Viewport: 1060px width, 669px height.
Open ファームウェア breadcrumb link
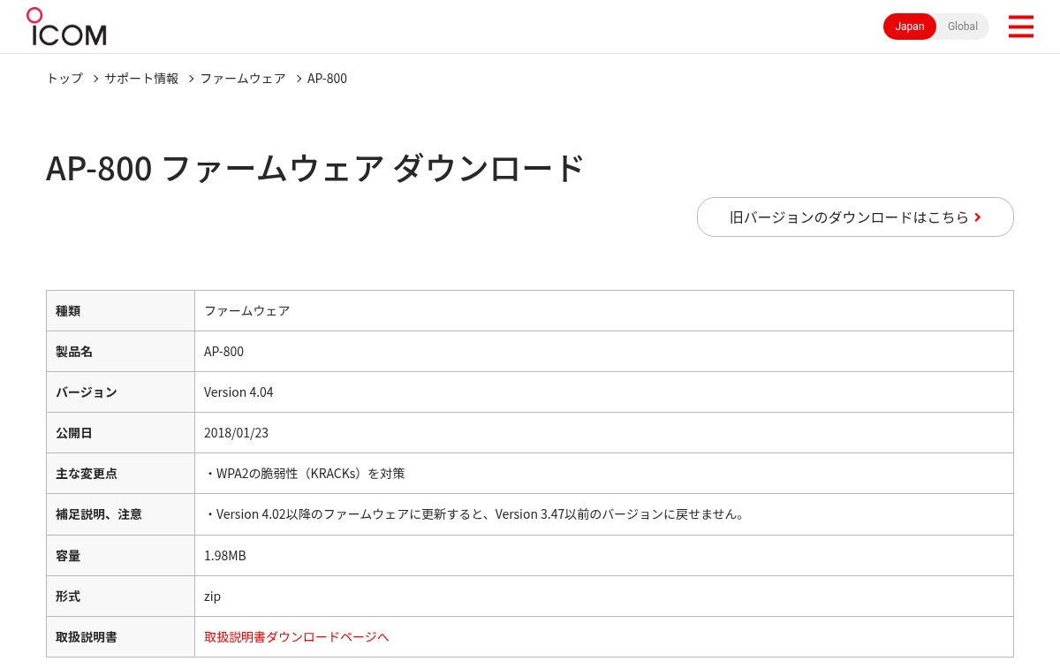click(x=243, y=78)
